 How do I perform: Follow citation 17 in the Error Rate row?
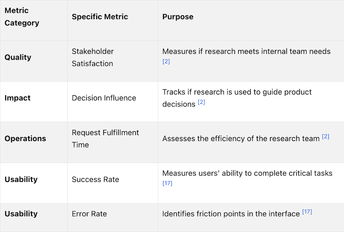pos(307,212)
